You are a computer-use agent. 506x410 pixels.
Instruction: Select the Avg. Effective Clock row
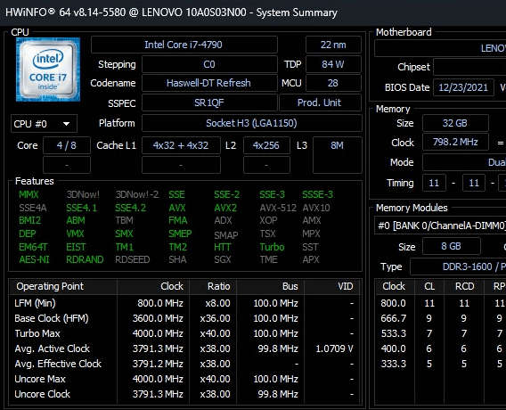(184, 364)
